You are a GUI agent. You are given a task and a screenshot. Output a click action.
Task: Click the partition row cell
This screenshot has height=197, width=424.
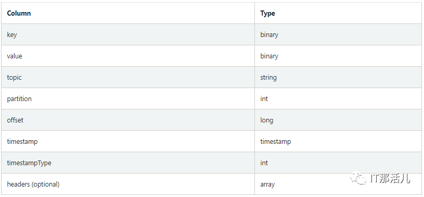pos(128,98)
